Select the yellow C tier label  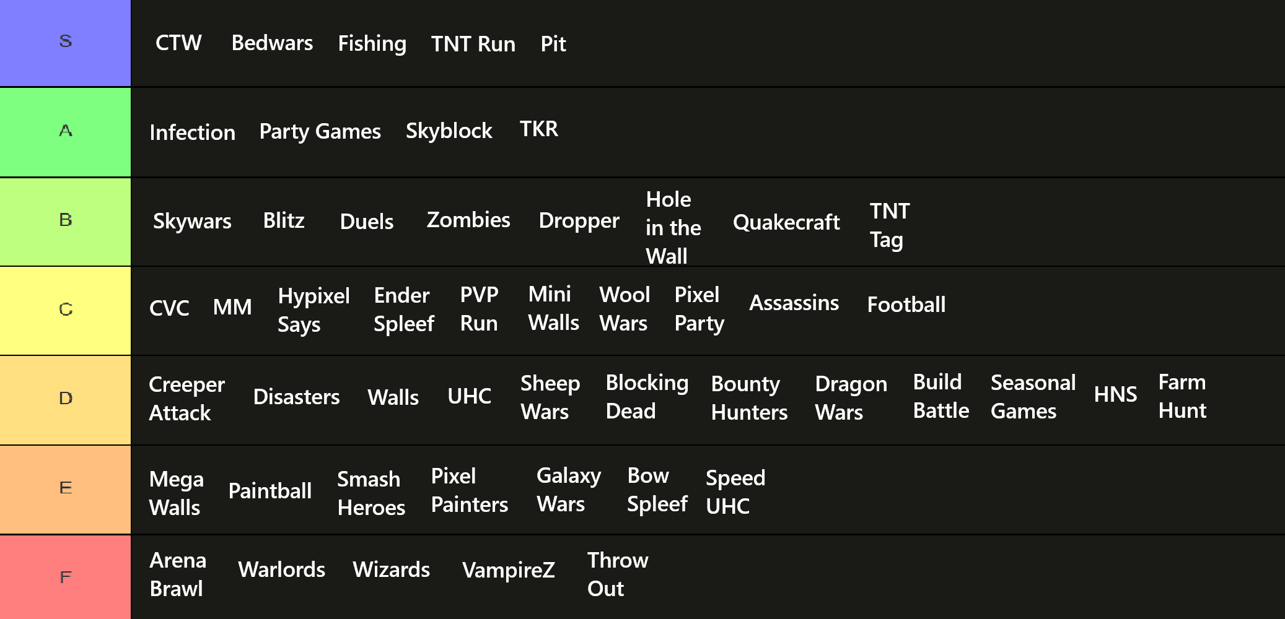(65, 310)
